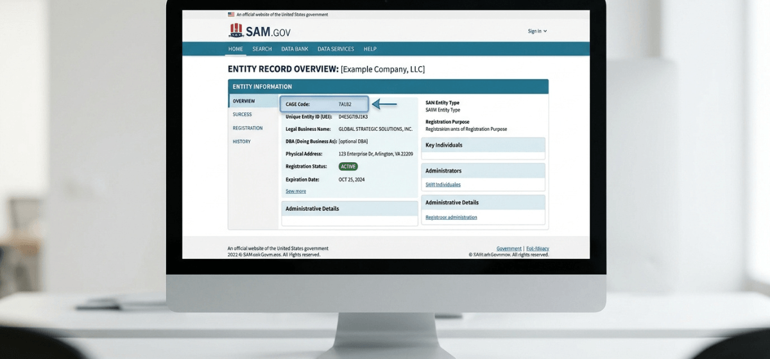This screenshot has width=770, height=359.
Task: Click GLOBAL STRATEGIC SOLUTIONS, INC. business name
Action: (375, 129)
